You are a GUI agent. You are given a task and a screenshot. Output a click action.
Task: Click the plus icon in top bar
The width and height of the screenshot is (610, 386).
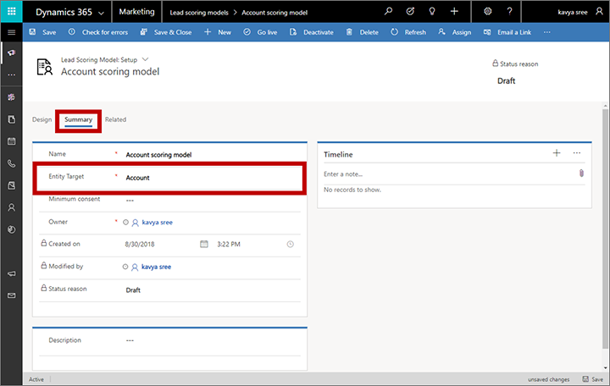(454, 12)
